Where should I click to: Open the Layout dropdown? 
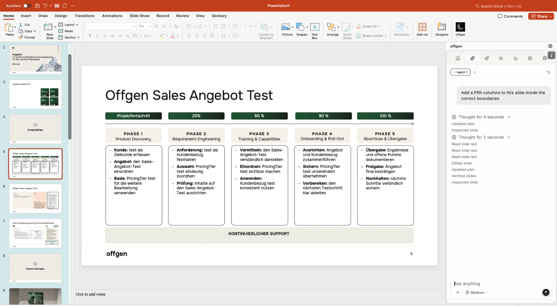click(x=68, y=25)
